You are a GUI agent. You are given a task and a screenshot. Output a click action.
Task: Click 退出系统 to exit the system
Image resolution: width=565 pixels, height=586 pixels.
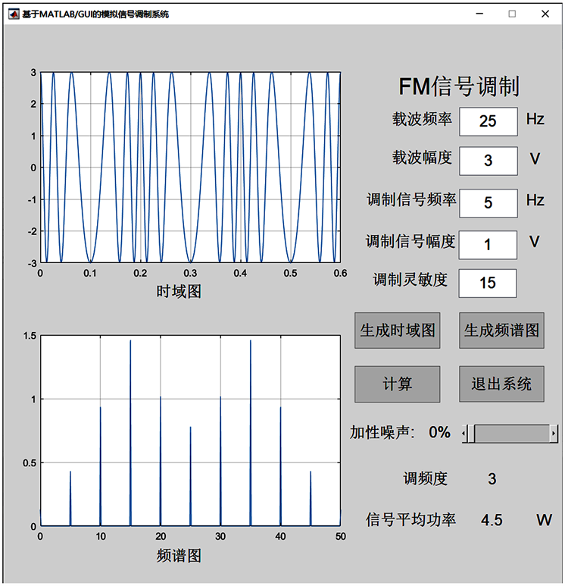[x=501, y=384]
